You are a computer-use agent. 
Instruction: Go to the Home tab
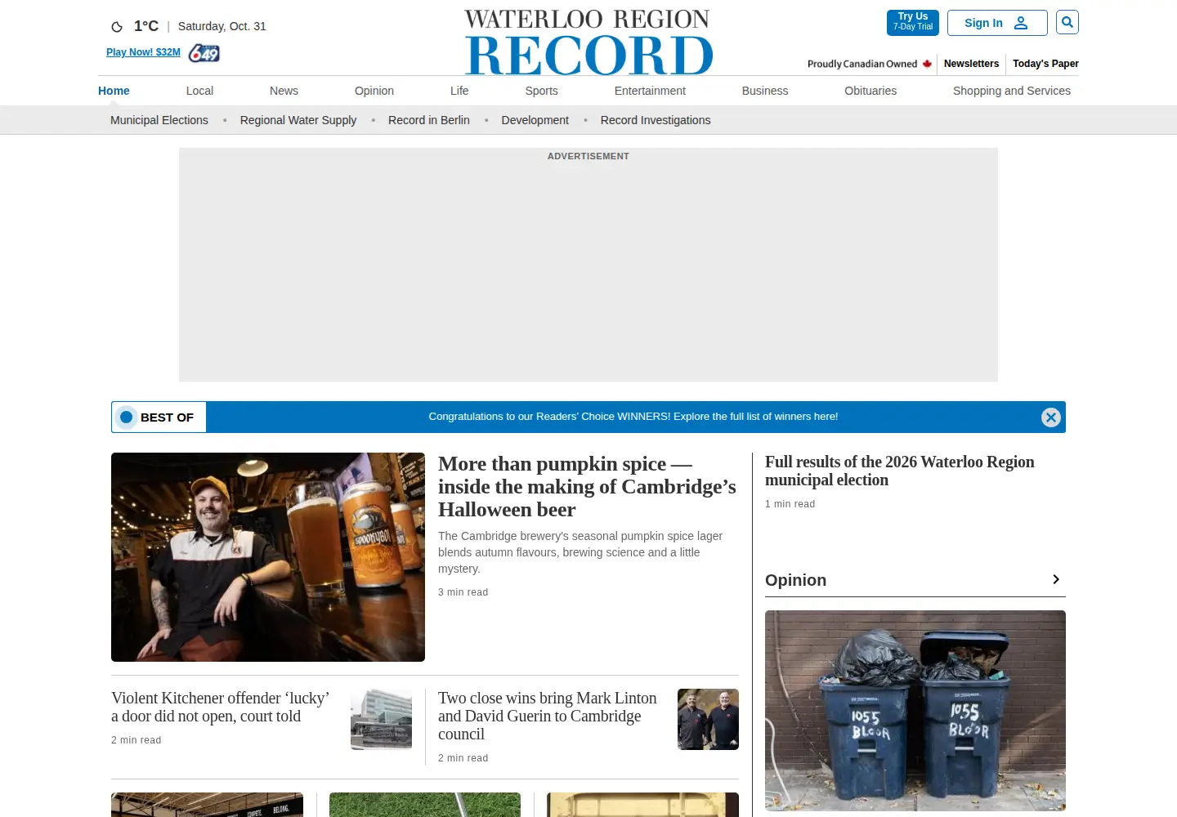pyautogui.click(x=114, y=91)
